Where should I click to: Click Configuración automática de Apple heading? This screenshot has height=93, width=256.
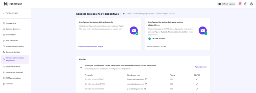(96, 22)
